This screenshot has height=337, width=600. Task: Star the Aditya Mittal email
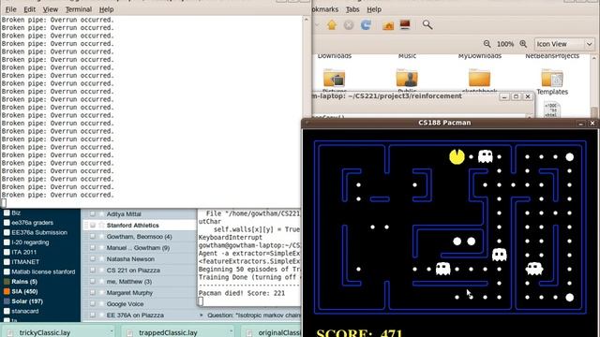tap(101, 214)
